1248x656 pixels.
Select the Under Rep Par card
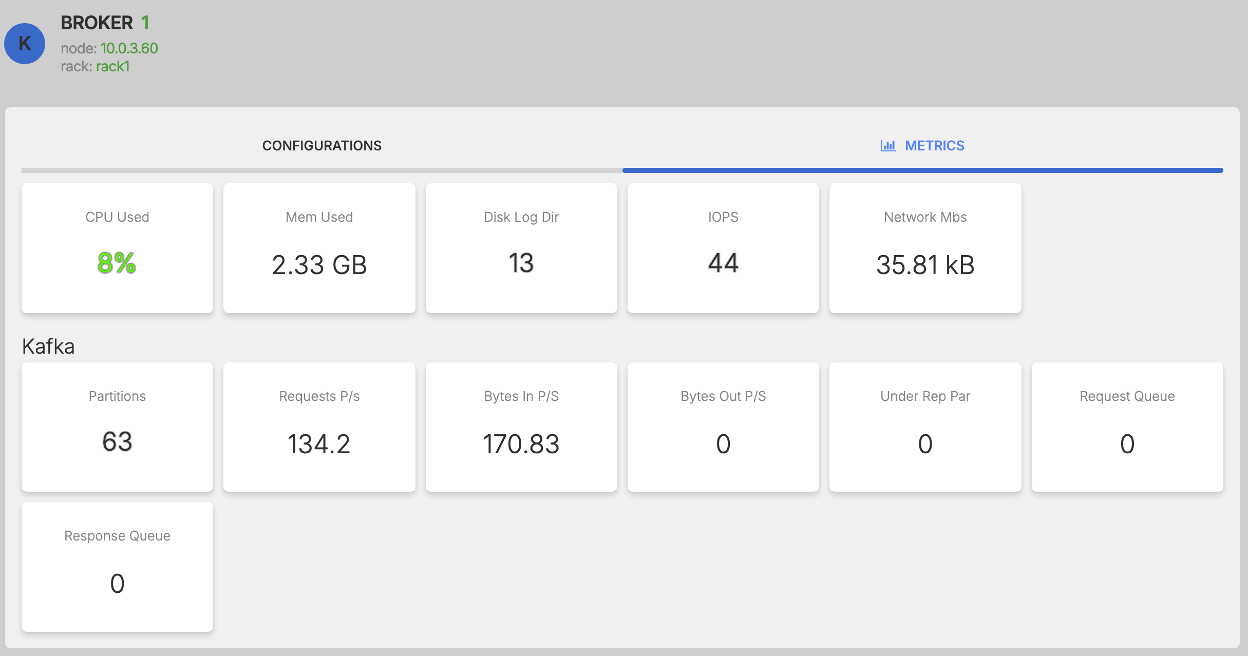coord(925,427)
